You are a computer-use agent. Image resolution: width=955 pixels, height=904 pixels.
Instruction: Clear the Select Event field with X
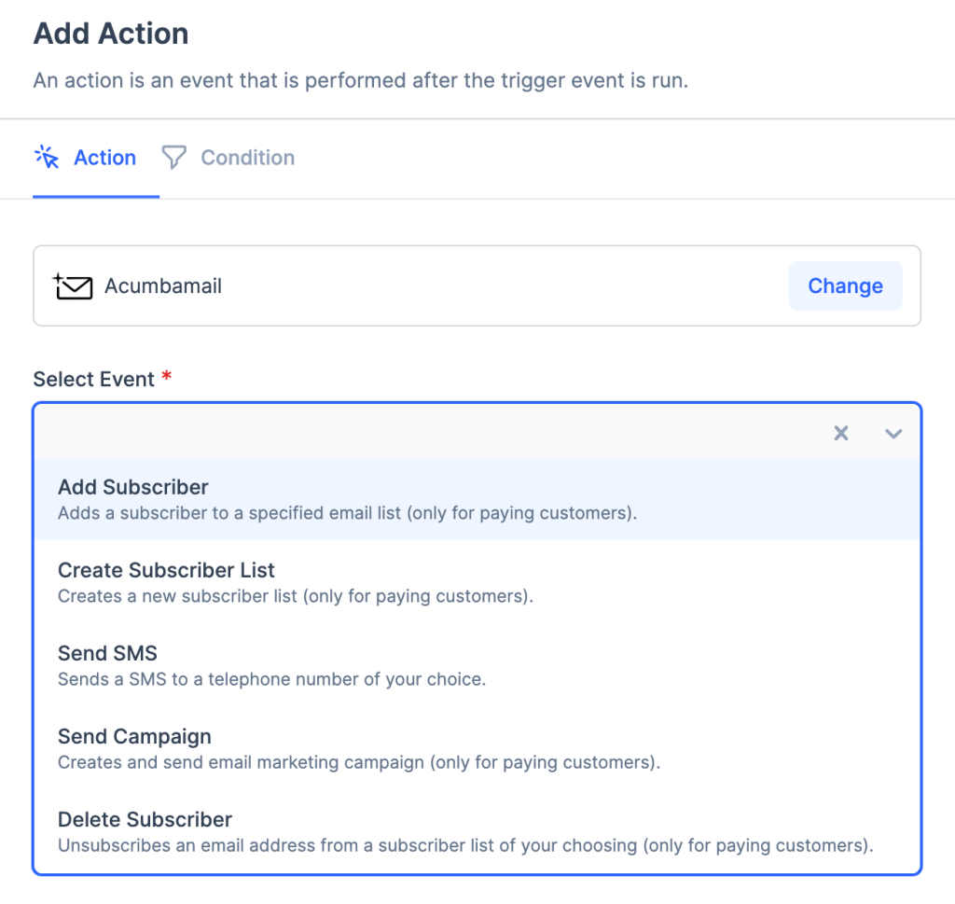(841, 433)
